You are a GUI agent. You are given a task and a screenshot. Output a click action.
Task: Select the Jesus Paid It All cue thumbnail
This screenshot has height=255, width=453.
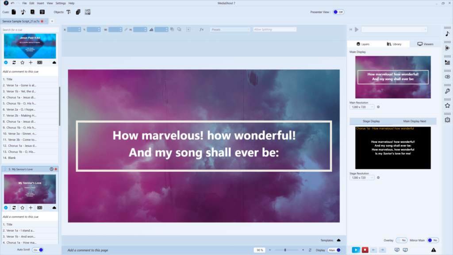(x=30, y=46)
